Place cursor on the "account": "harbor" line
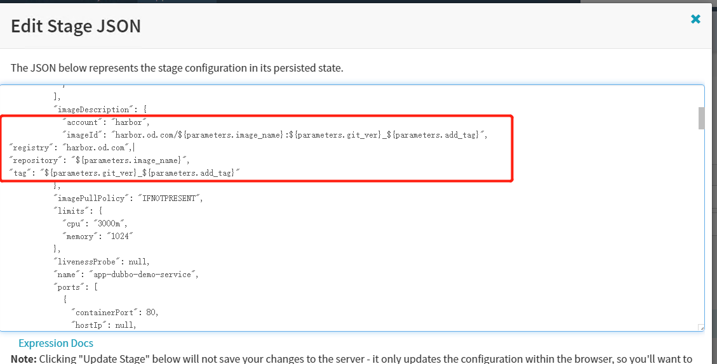This screenshot has width=717, height=364. click(x=105, y=122)
